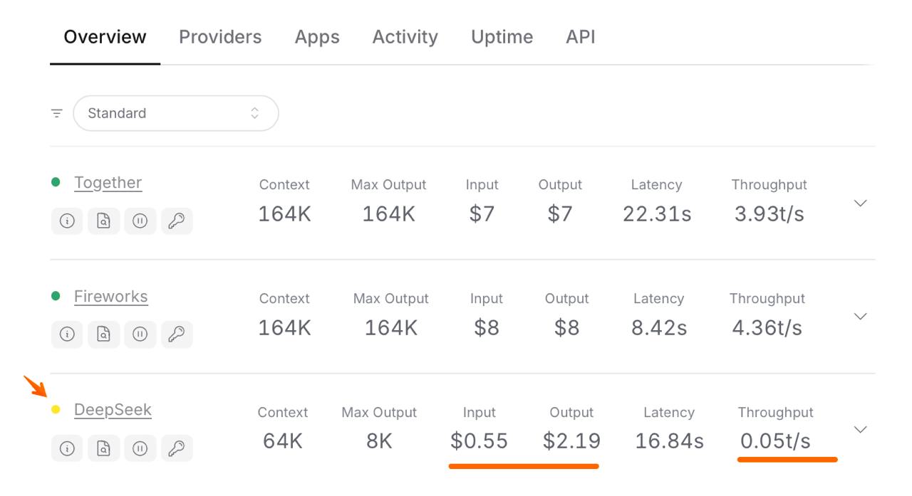912x496 pixels.
Task: Switch to the API tab
Action: [581, 37]
